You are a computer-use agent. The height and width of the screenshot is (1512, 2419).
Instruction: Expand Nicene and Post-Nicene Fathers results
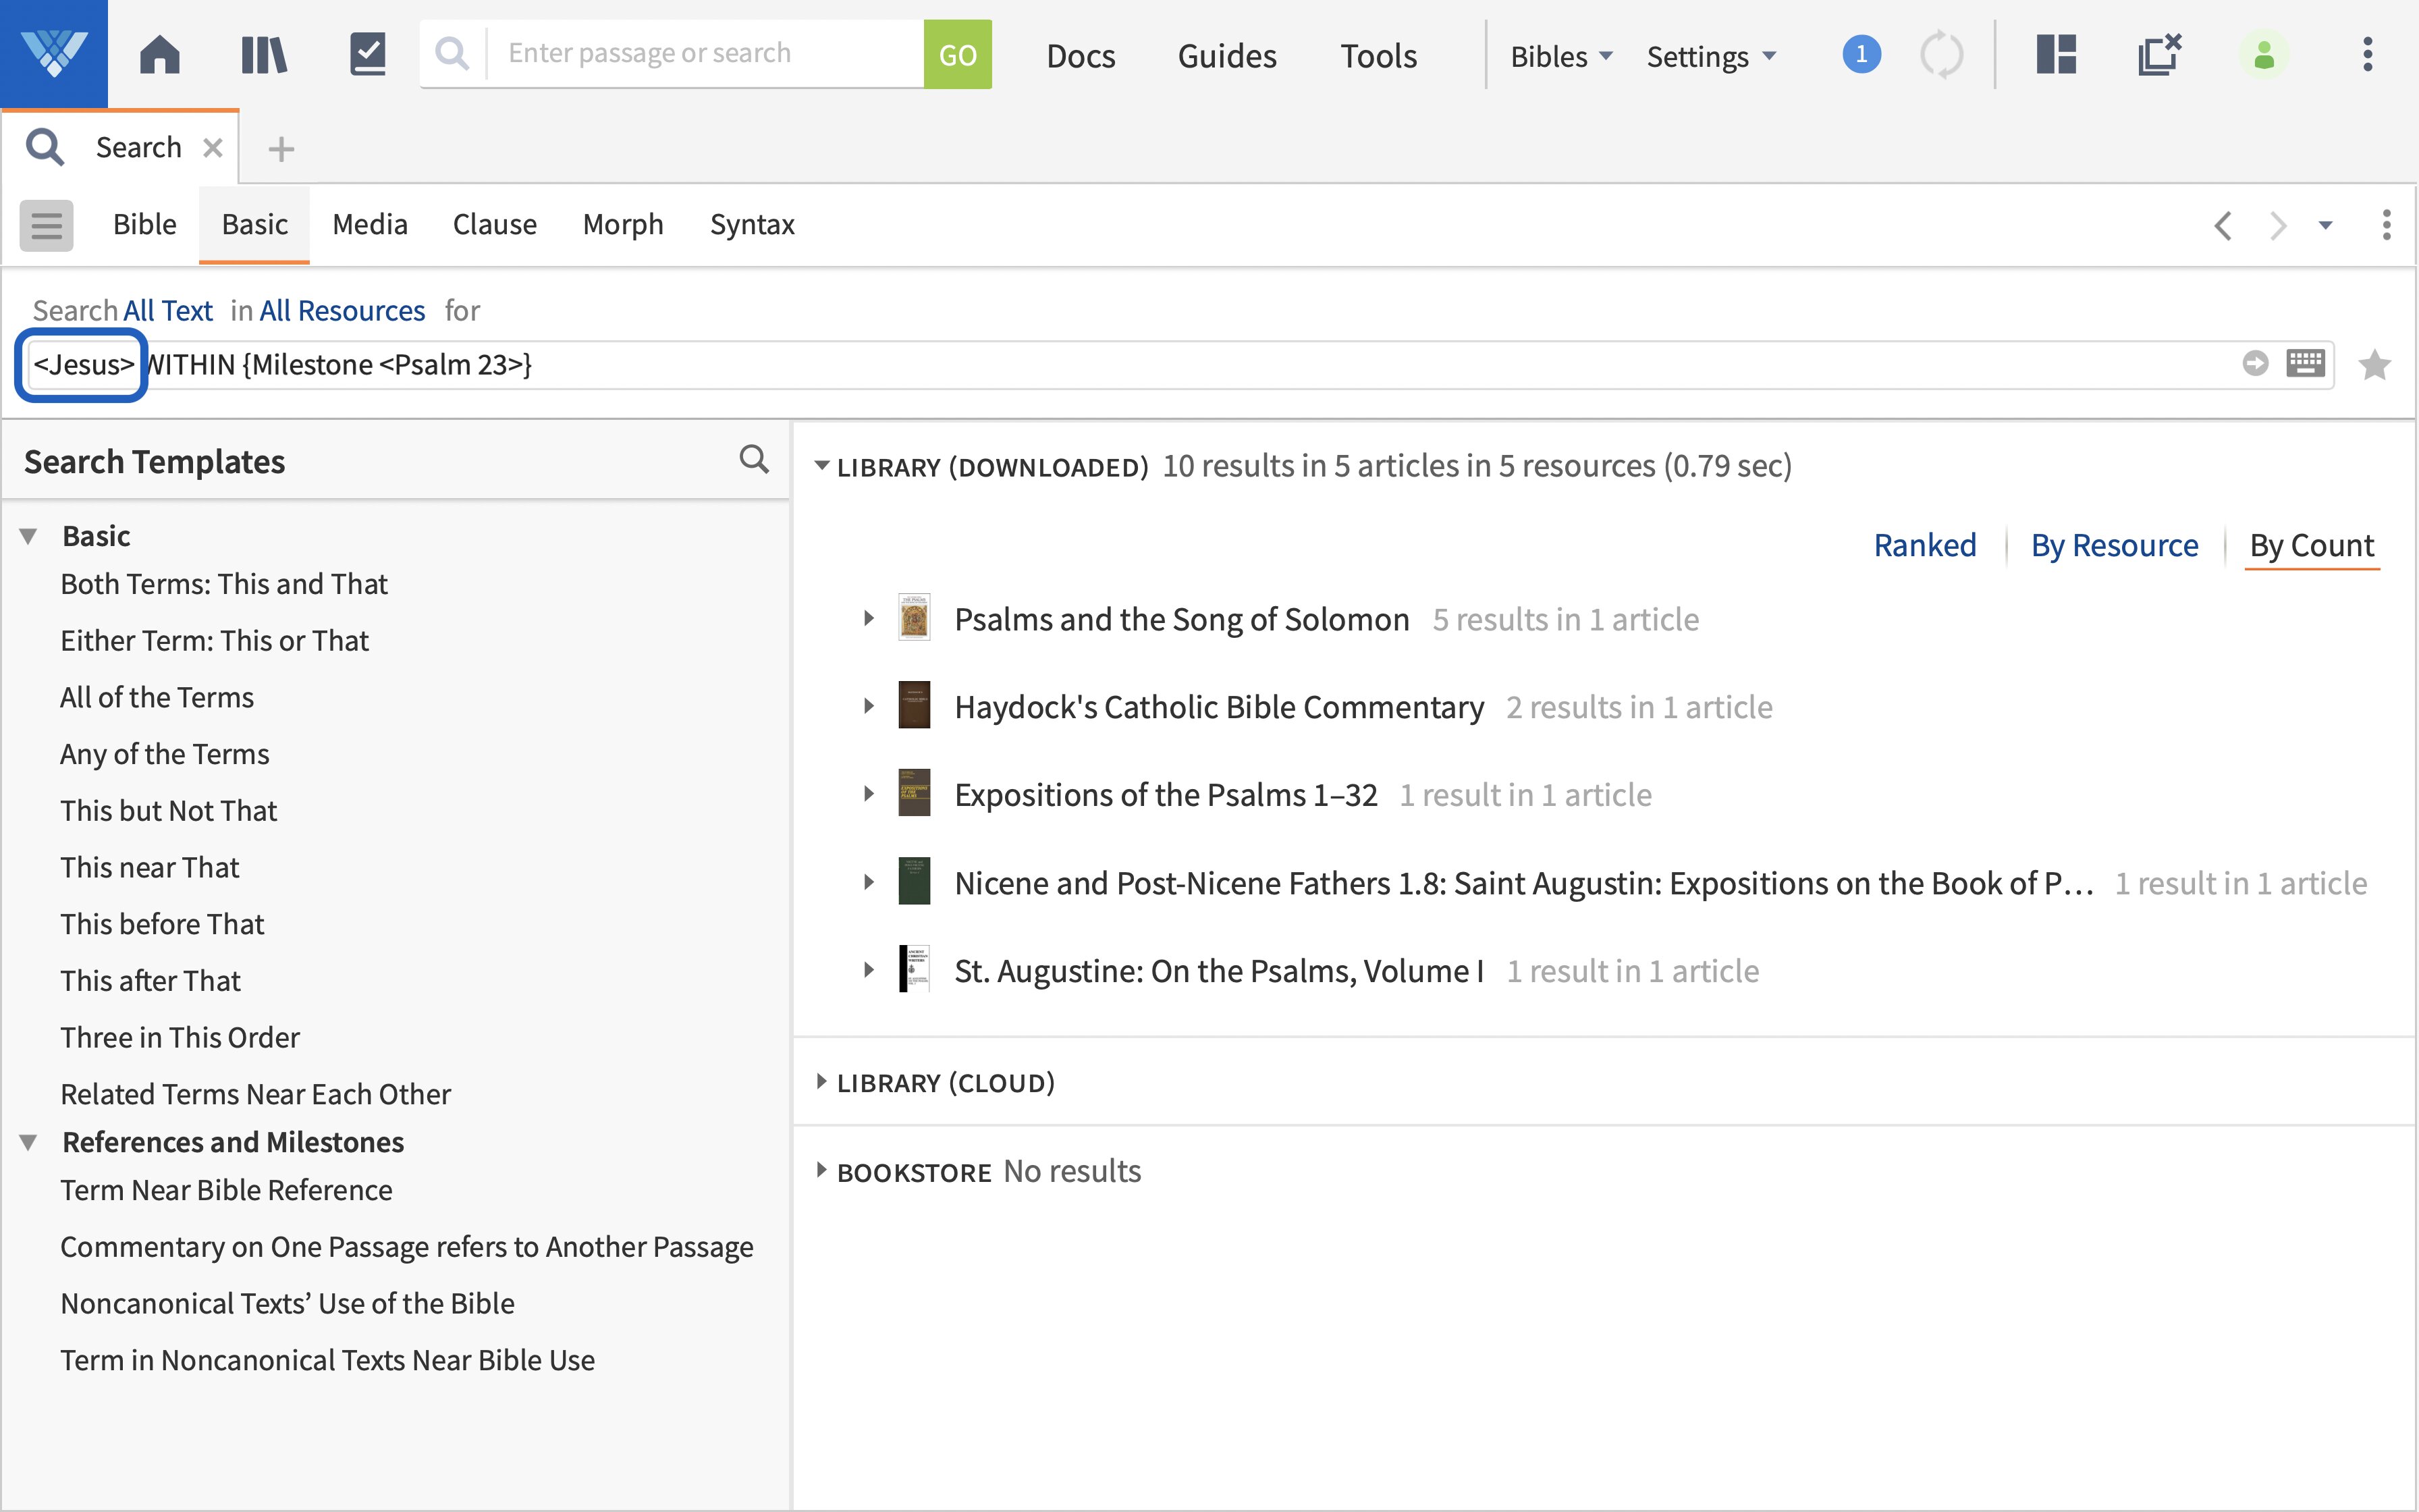pyautogui.click(x=869, y=882)
